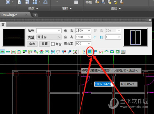Open the array tool dropdown arrow
This screenshot has height=114, width=154.
[40, 2]
